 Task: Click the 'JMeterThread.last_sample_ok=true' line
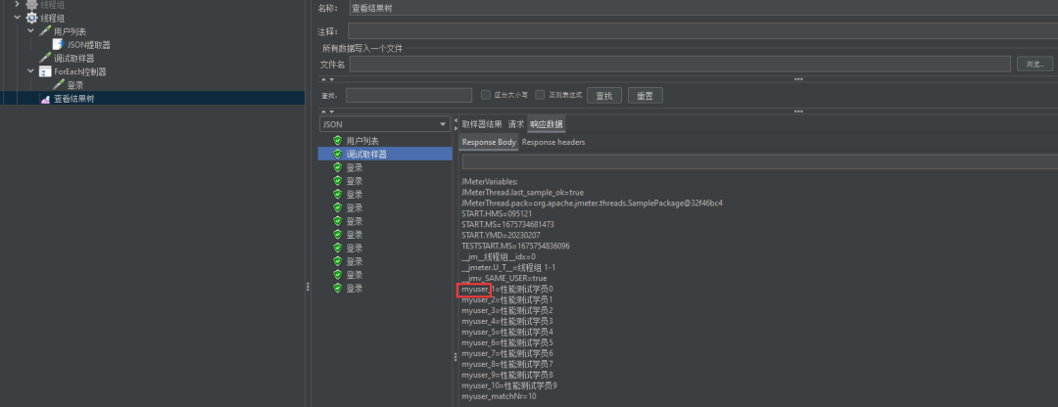[522, 192]
